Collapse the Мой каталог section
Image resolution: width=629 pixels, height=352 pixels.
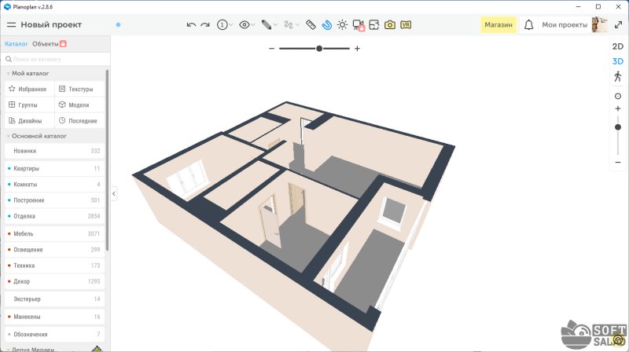click(x=9, y=73)
